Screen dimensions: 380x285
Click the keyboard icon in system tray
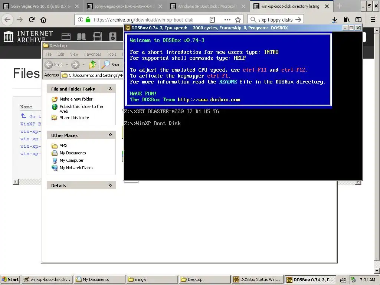tap(343, 280)
